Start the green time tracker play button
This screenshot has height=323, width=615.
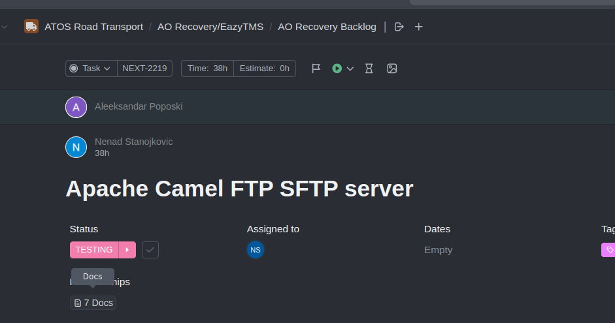(337, 69)
